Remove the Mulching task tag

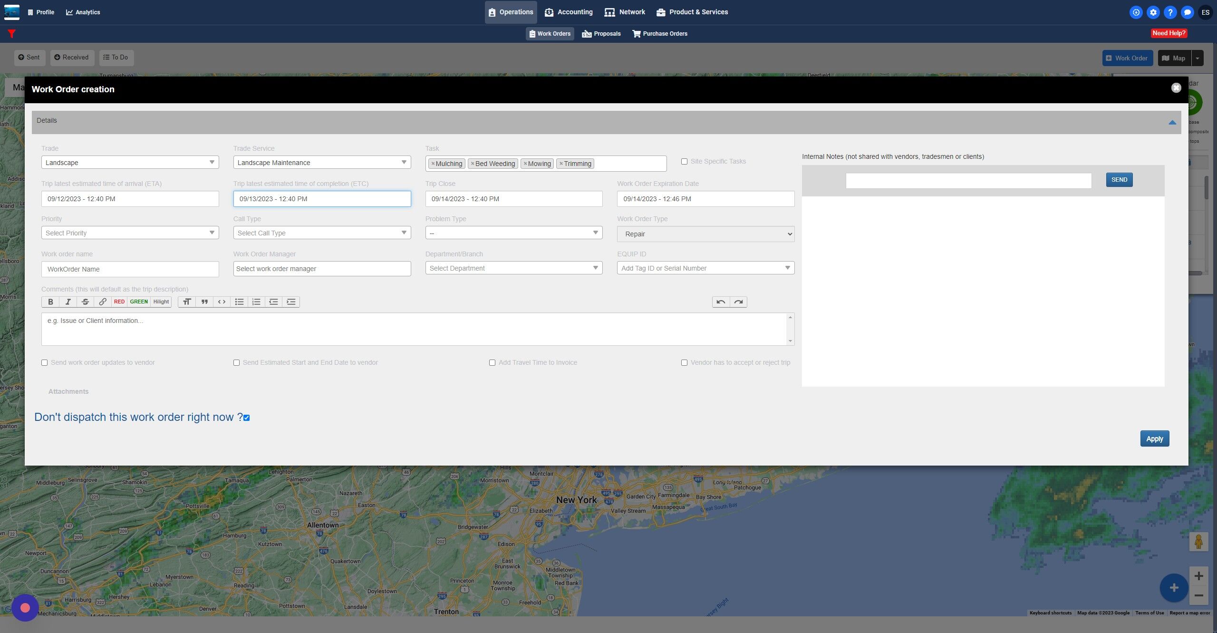pyautogui.click(x=433, y=164)
